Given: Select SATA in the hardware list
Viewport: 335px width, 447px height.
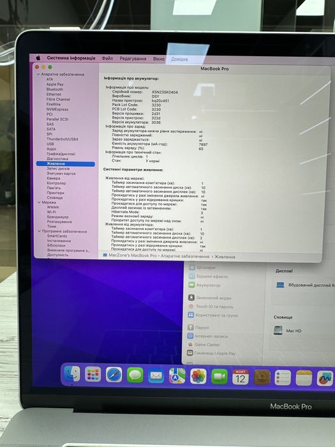Looking at the screenshot, I should point(51,129).
